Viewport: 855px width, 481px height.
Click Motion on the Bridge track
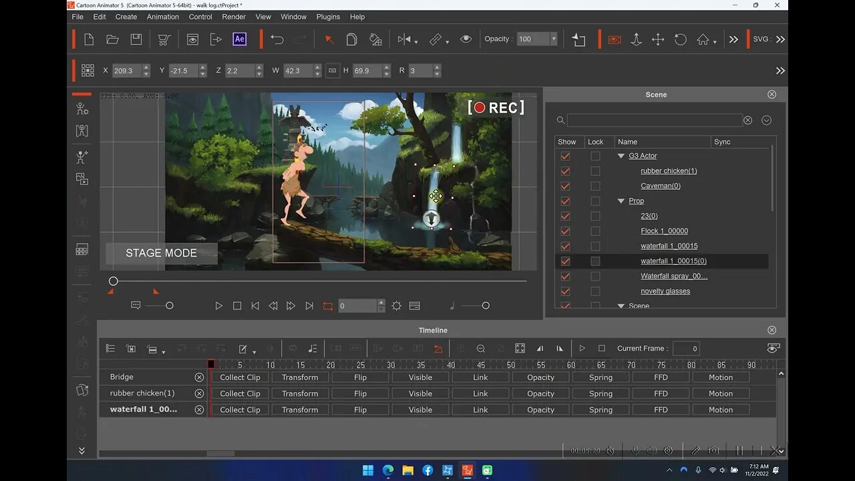721,377
